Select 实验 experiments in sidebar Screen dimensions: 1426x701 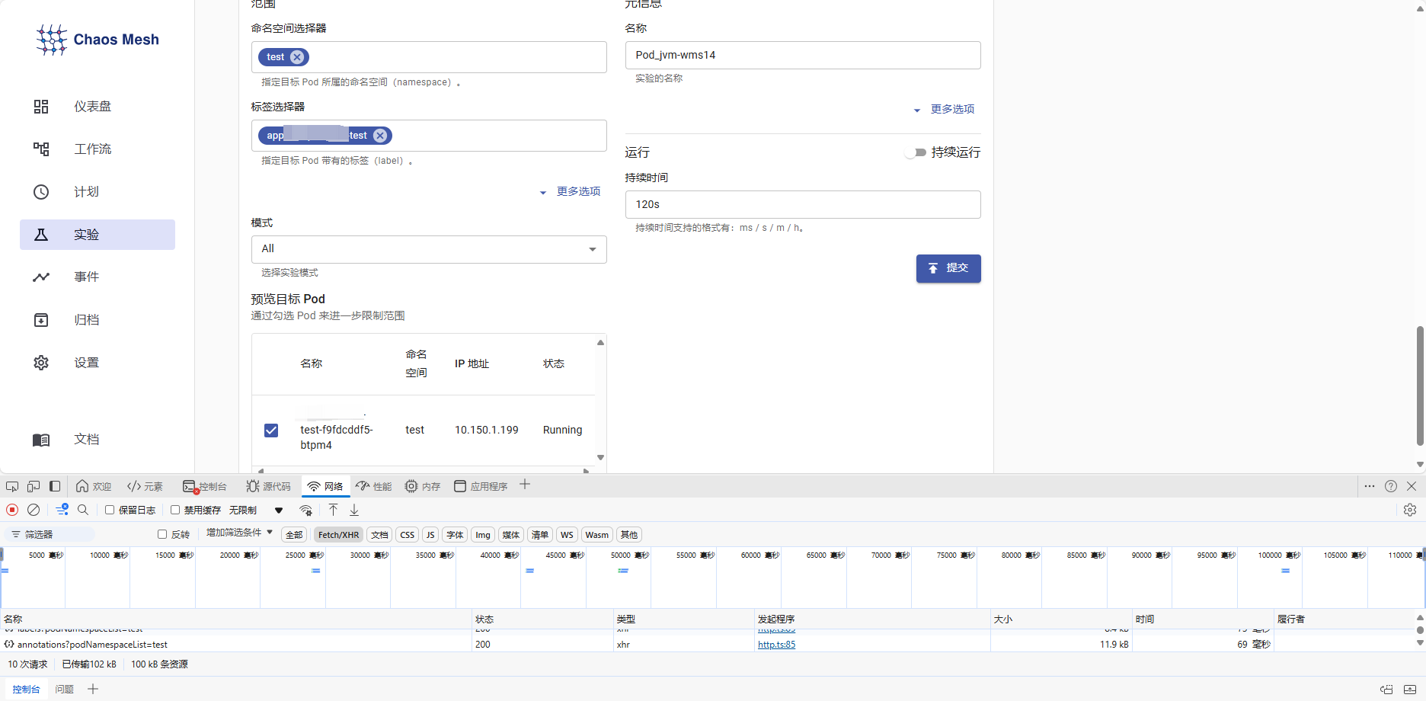click(x=98, y=235)
